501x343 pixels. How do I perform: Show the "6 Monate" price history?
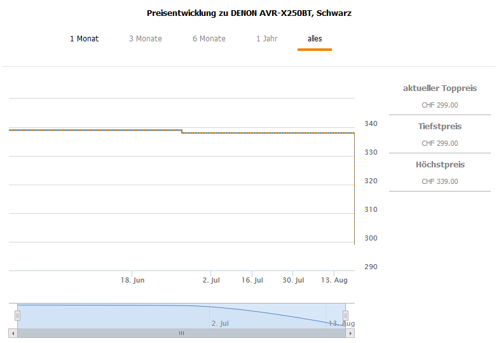209,39
